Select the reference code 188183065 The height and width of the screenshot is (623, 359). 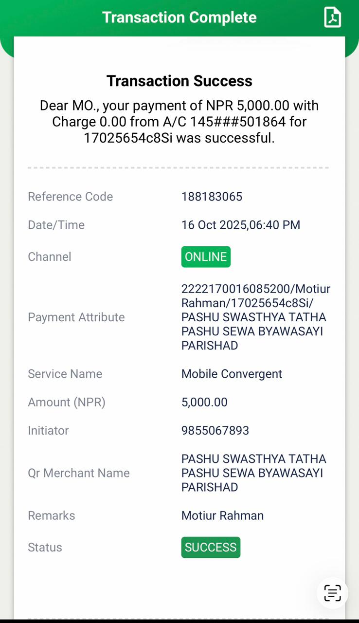click(212, 197)
